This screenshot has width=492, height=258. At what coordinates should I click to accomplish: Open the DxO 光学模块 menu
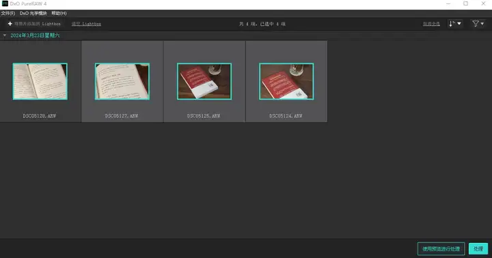(x=33, y=13)
